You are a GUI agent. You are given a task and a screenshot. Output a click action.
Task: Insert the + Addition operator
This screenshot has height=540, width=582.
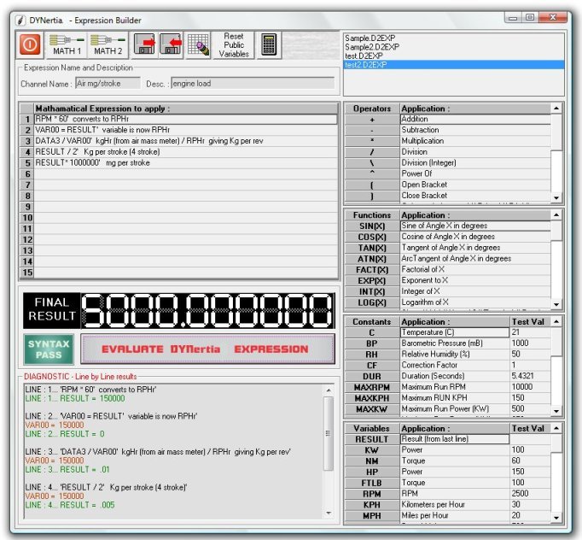coord(372,120)
